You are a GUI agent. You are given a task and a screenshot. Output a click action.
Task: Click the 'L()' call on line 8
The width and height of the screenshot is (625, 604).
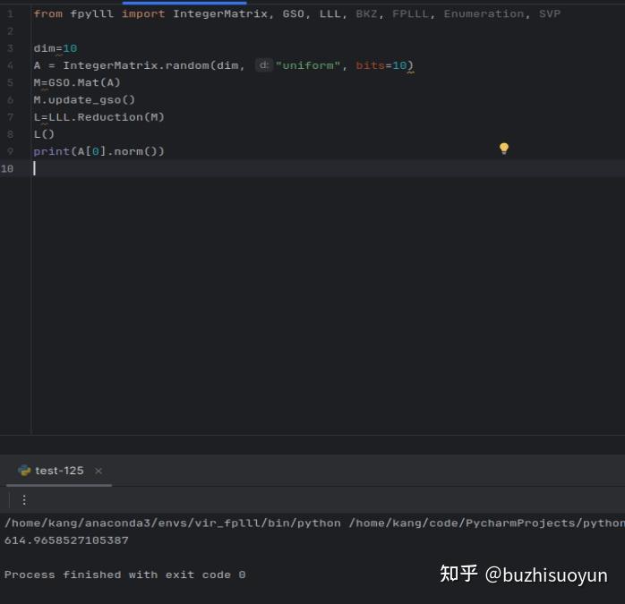(44, 134)
